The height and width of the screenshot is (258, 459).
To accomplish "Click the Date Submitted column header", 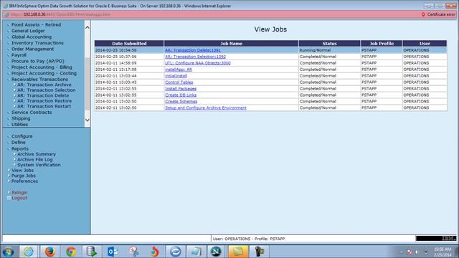I will click(x=129, y=44).
